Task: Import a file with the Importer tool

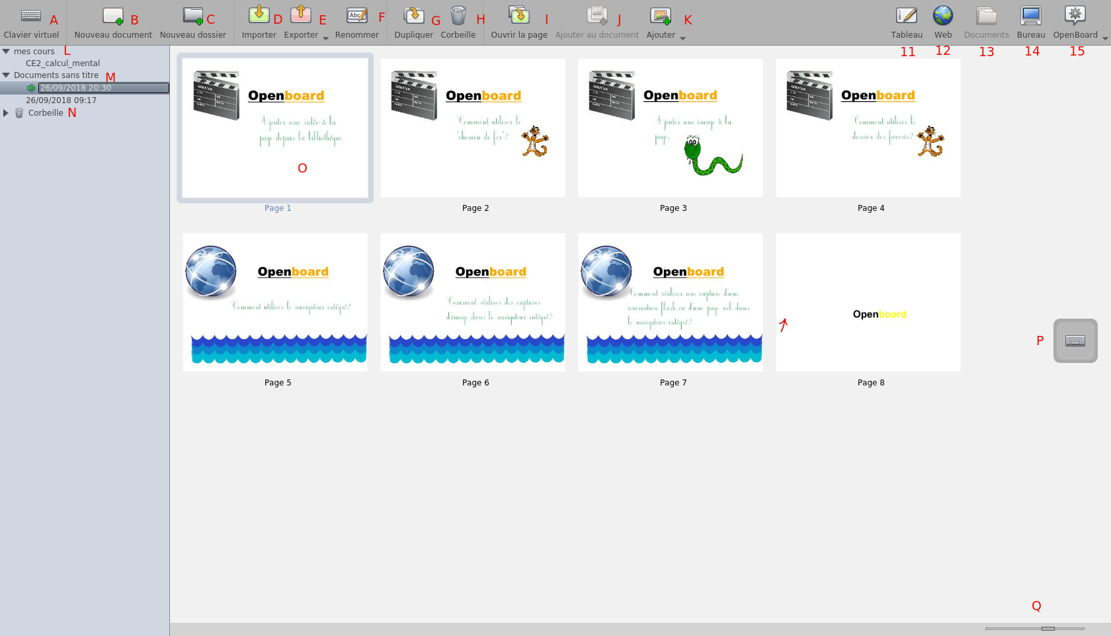Action: [259, 20]
